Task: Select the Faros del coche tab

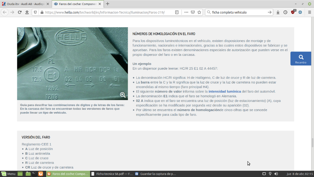Action: (x=78, y=4)
